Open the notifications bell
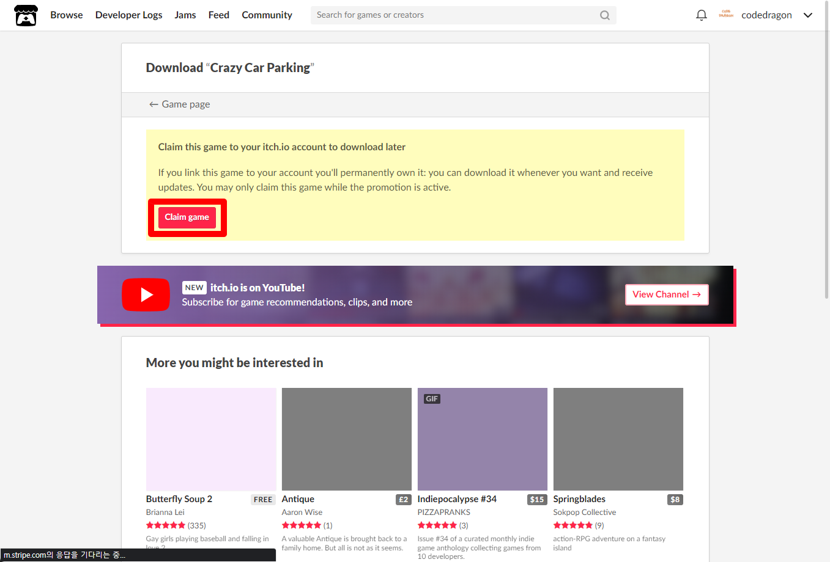The image size is (830, 562). click(x=702, y=15)
